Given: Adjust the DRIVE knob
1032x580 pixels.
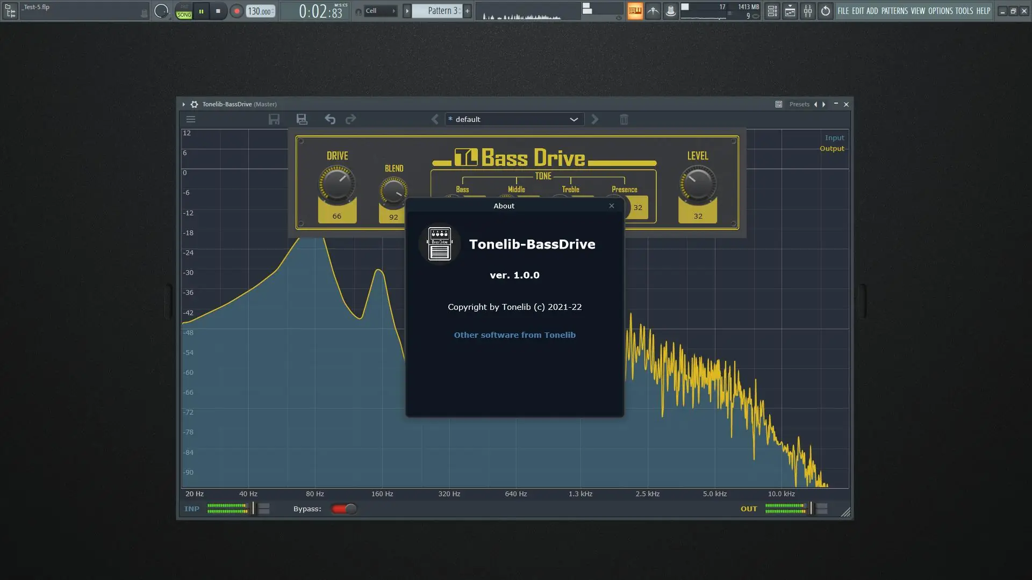Looking at the screenshot, I should click(x=337, y=184).
